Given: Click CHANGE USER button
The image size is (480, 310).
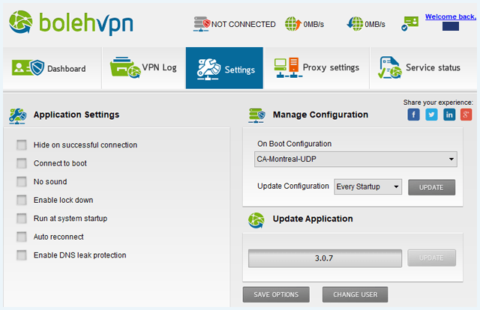Looking at the screenshot, I should (355, 294).
